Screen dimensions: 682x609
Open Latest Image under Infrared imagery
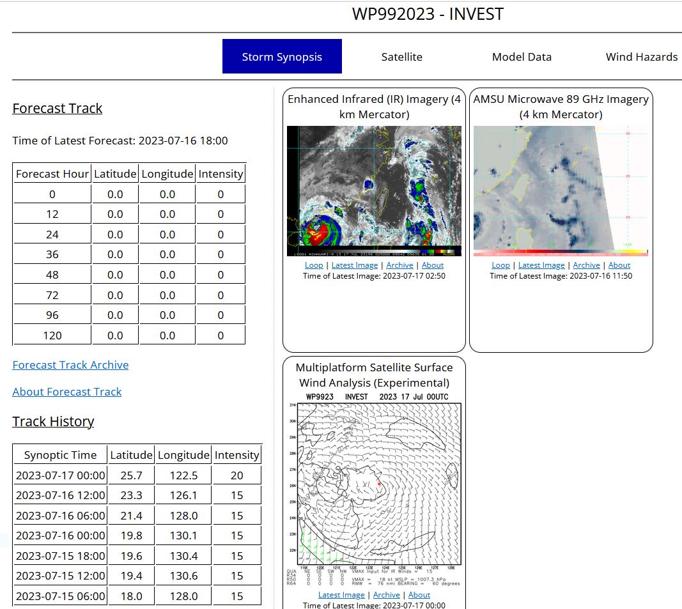(355, 265)
